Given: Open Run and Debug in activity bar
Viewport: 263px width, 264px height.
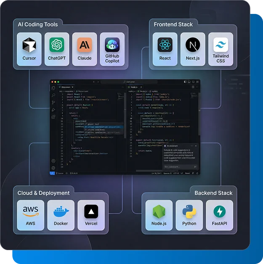Looking at the screenshot, I should [x=53, y=110].
